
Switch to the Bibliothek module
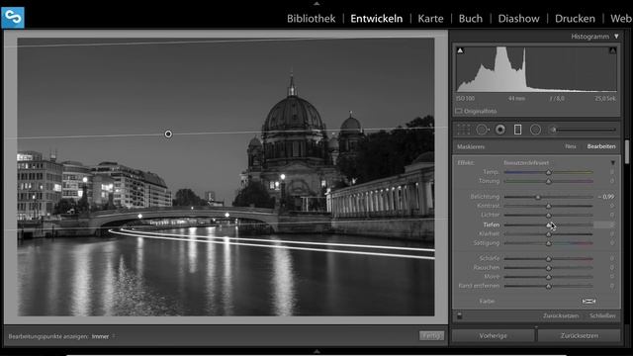[311, 19]
